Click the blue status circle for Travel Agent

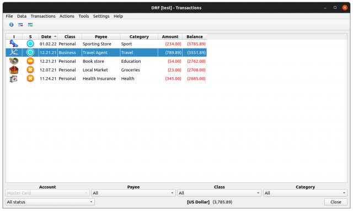point(30,52)
